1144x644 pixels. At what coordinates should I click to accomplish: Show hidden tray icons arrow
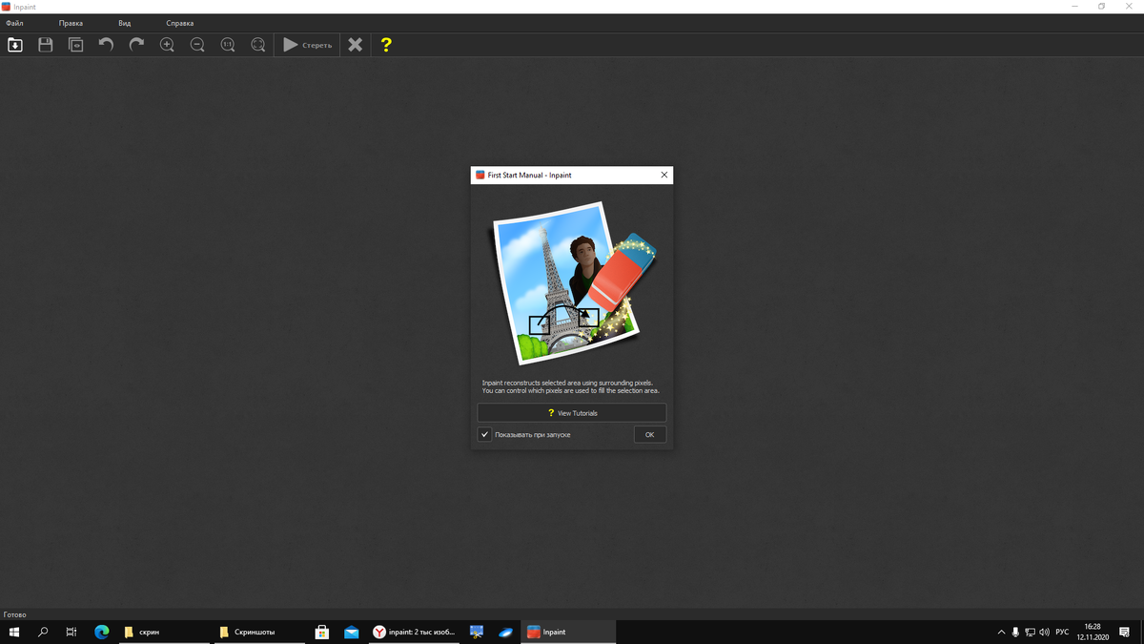1001,632
